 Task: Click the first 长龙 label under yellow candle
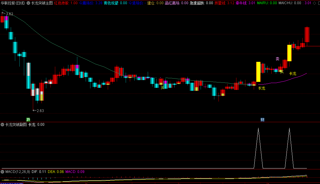(x=261, y=88)
